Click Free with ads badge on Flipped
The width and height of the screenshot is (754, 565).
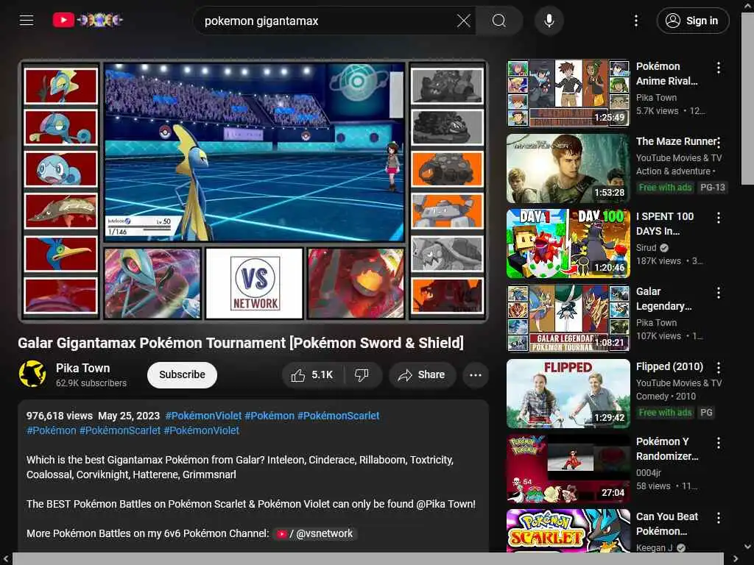point(665,412)
